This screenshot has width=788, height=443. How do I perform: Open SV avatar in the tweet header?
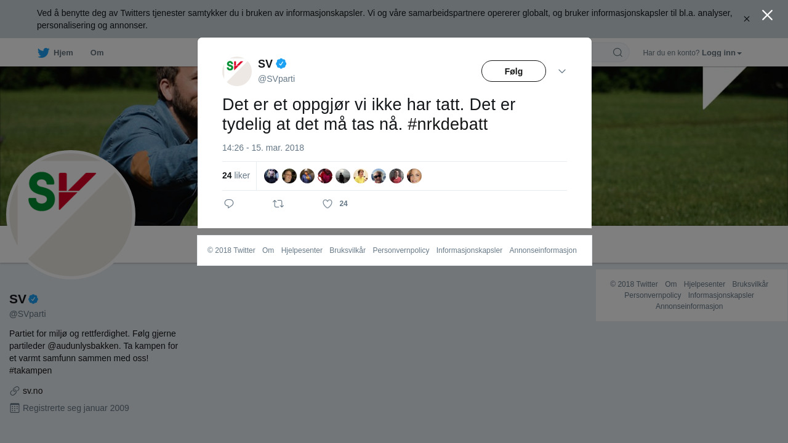click(x=237, y=71)
